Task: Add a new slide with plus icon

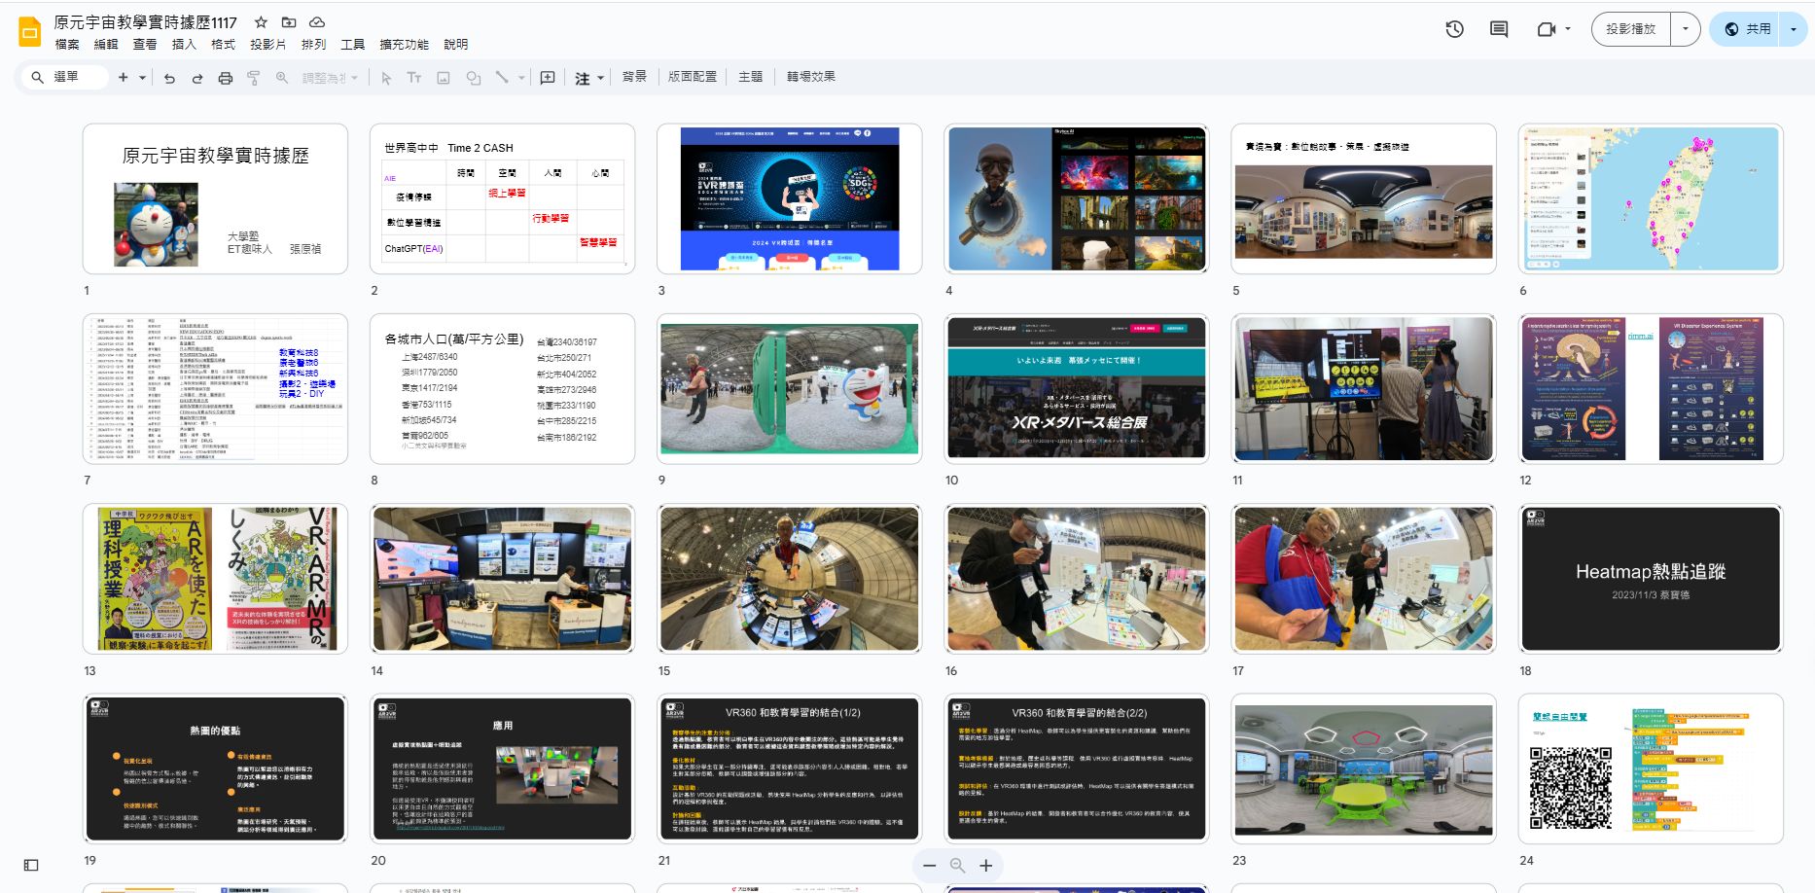Action: pos(124,78)
